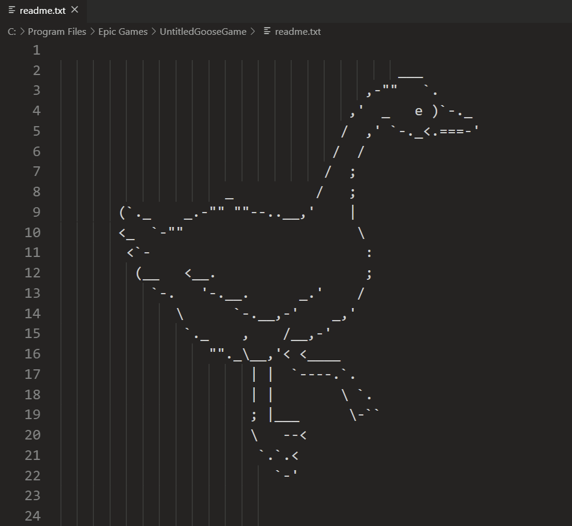Select line number 1 in the gutter
The image size is (572, 526).
(37, 50)
